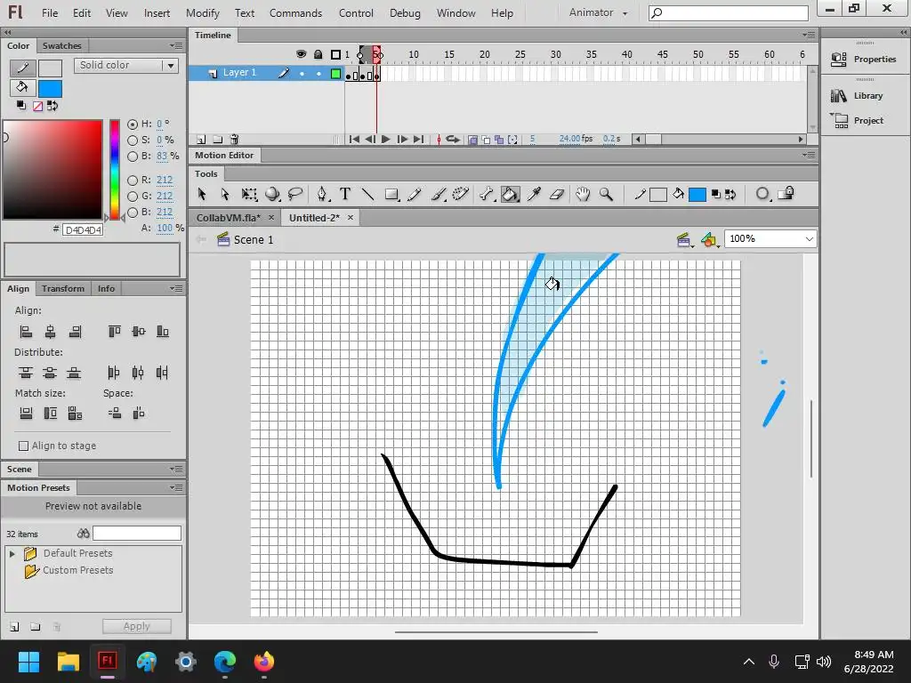Select the Free Transform tool
911x683 pixels.
point(249,194)
